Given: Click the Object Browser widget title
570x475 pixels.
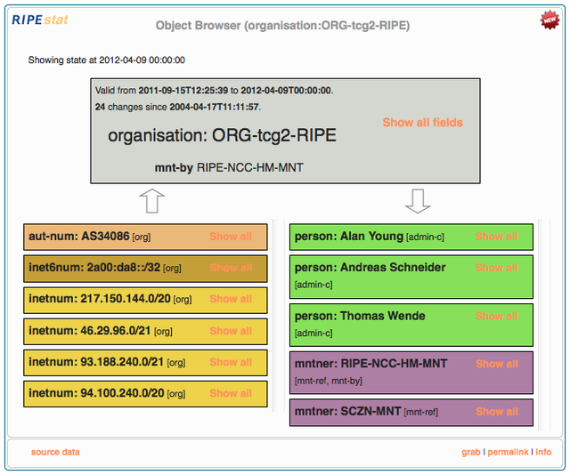Looking at the screenshot, I should (283, 26).
